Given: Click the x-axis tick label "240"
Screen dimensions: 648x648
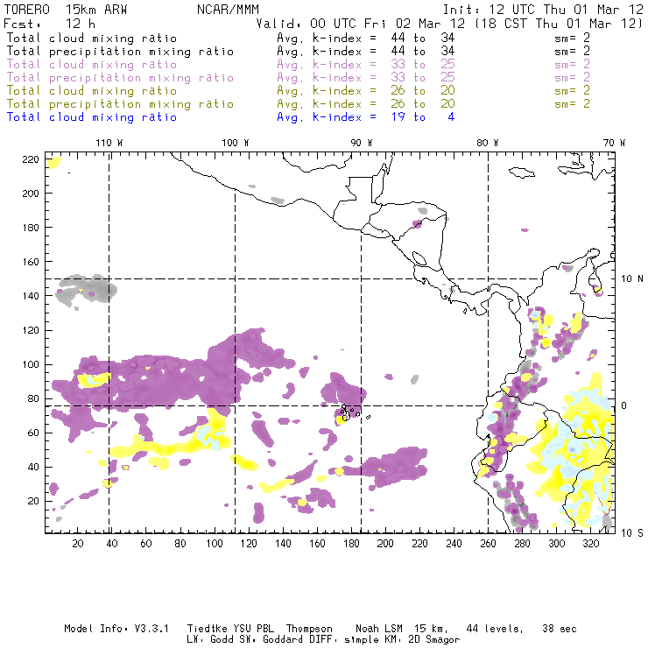Looking at the screenshot, I should 454,544.
